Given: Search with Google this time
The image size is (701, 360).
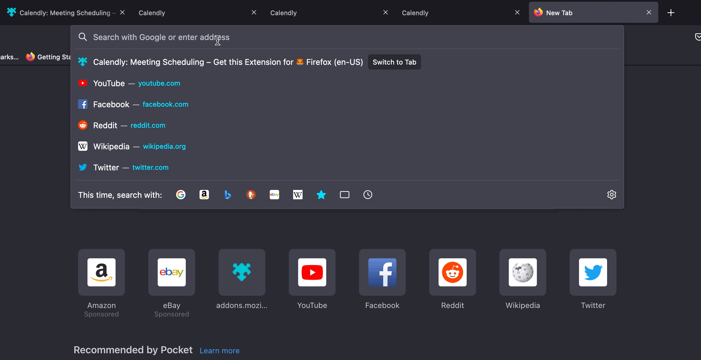Looking at the screenshot, I should [x=181, y=195].
